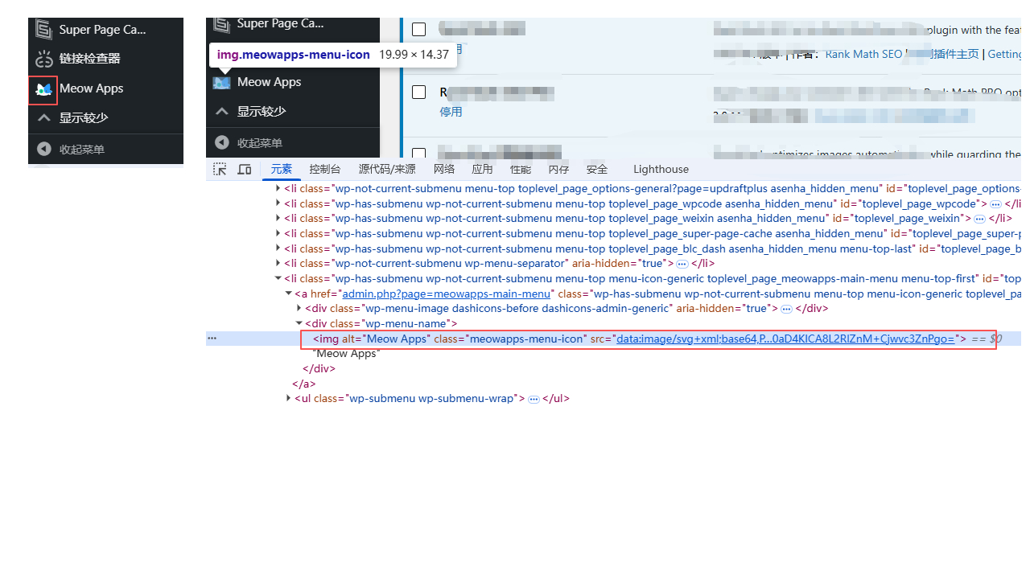Expand the toplevel_page_super-page-cache li node arrow
This screenshot has width=1030, height=579.
[x=278, y=233]
